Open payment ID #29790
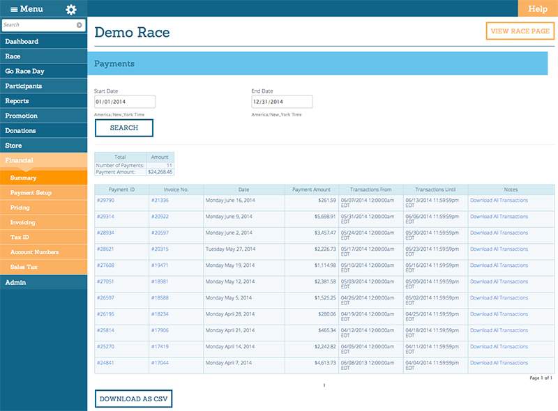The image size is (558, 411). pos(105,201)
